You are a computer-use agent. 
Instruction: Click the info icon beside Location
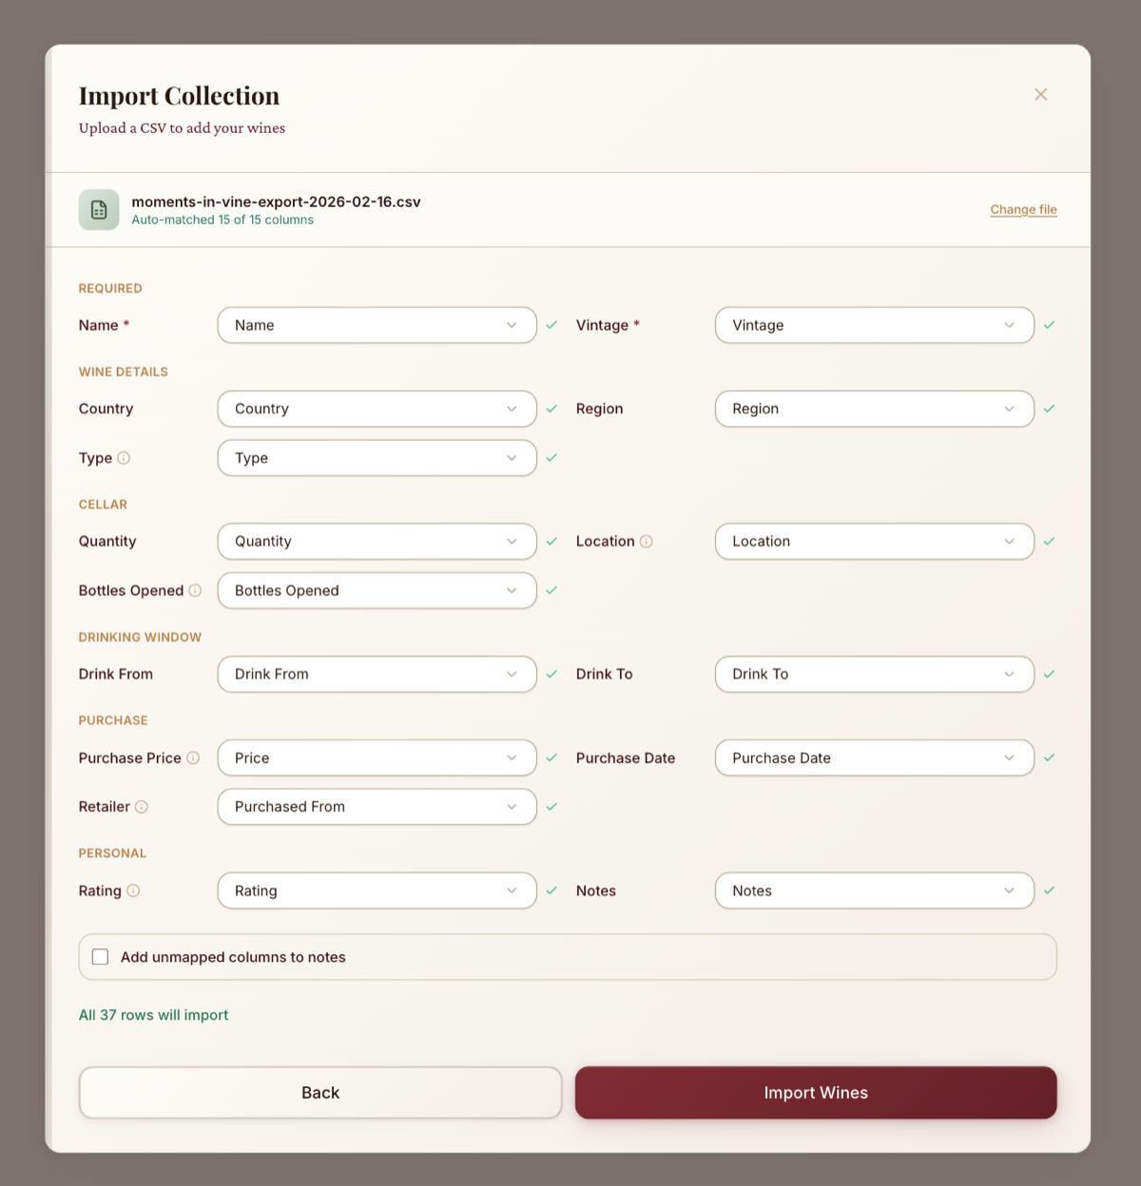pyautogui.click(x=647, y=541)
